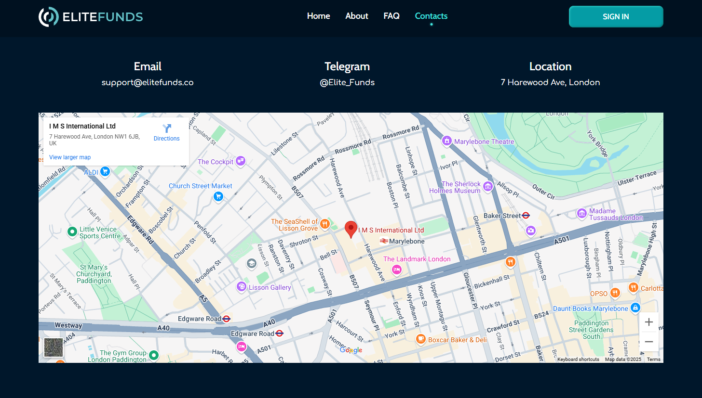Screen dimensions: 702x398
Task: Click the support@elitefunds.co email address
Action: pos(148,82)
